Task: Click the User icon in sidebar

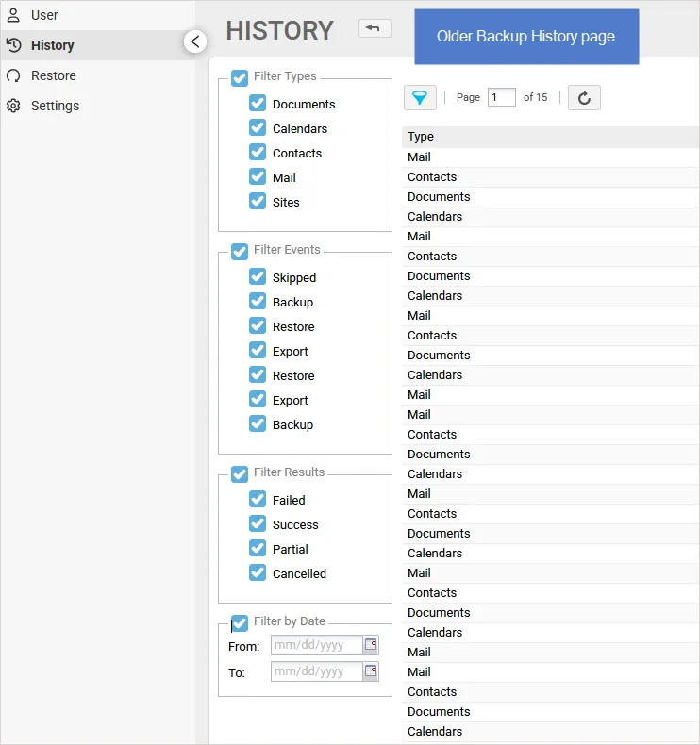Action: pos(13,15)
